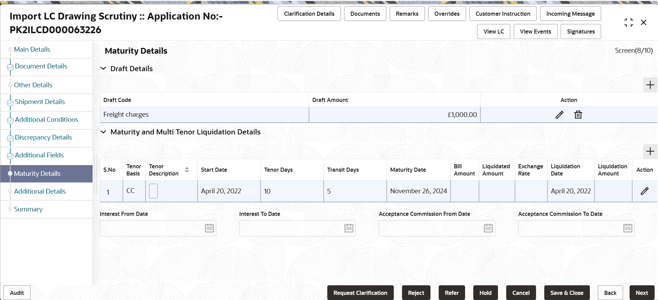Go to Additional Fields step
The width and height of the screenshot is (658, 300).
pos(39,155)
